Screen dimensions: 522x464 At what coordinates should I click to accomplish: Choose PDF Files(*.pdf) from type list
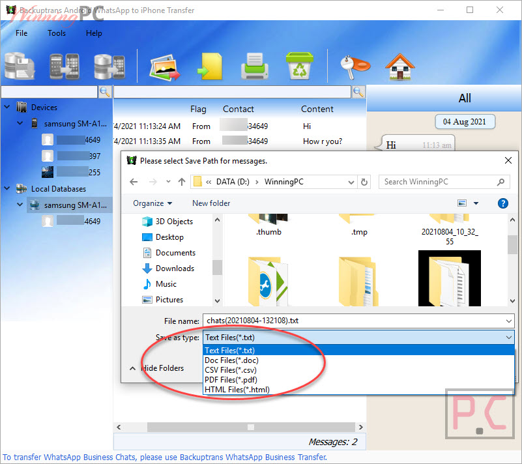coord(359,380)
